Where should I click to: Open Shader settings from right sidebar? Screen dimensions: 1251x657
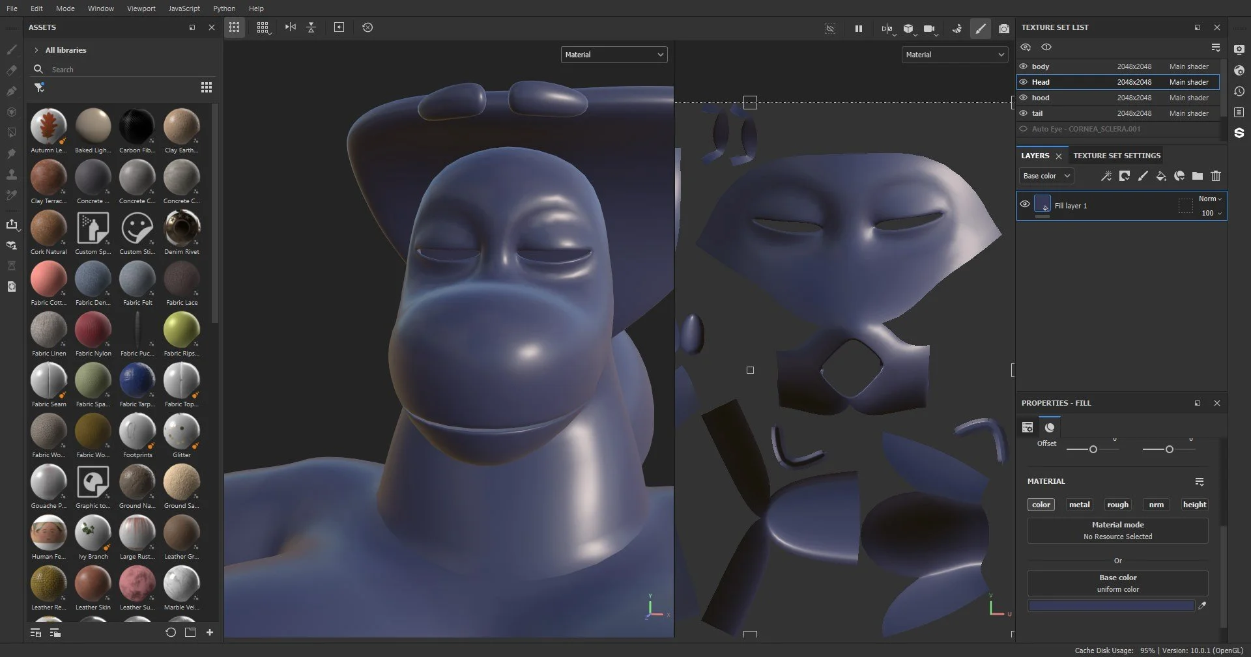1239,70
